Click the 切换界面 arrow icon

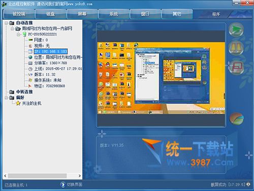[62, 184]
